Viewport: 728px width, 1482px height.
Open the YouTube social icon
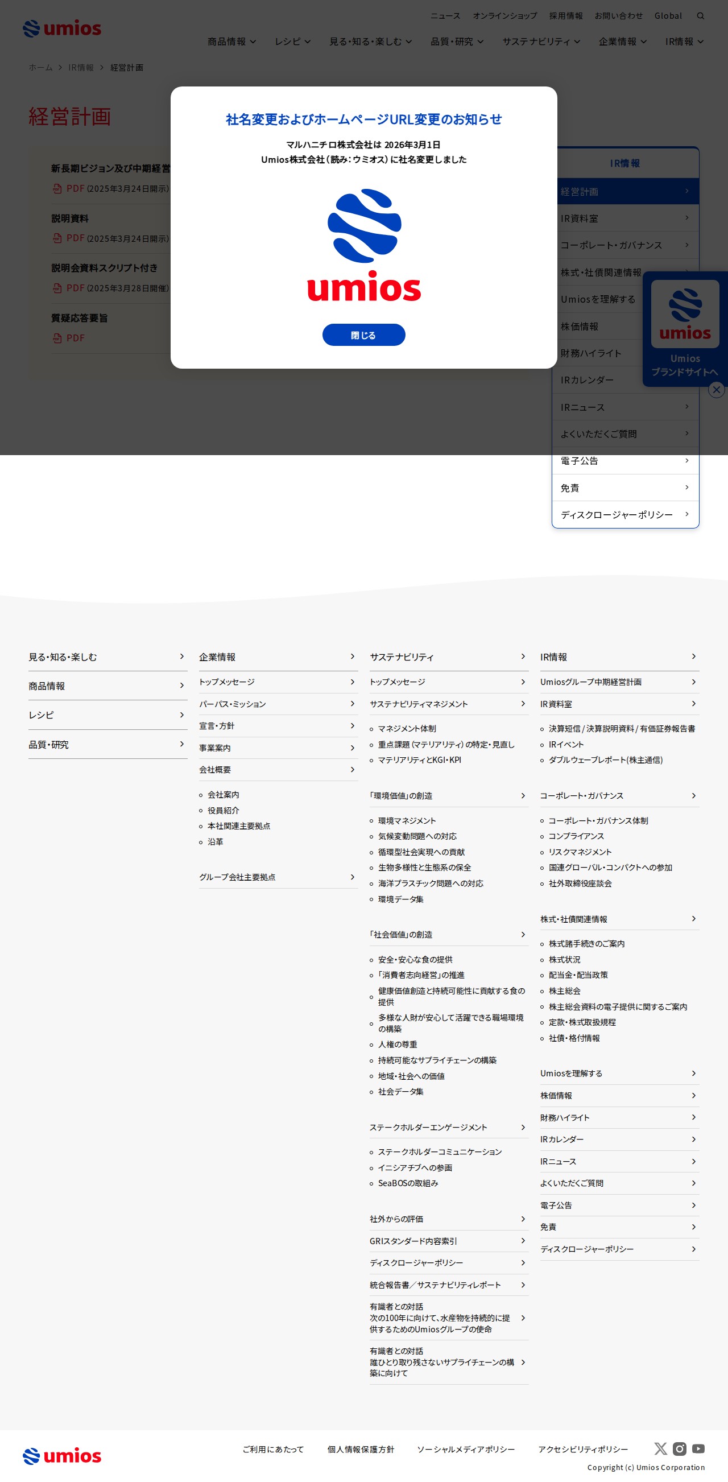[x=698, y=1448]
